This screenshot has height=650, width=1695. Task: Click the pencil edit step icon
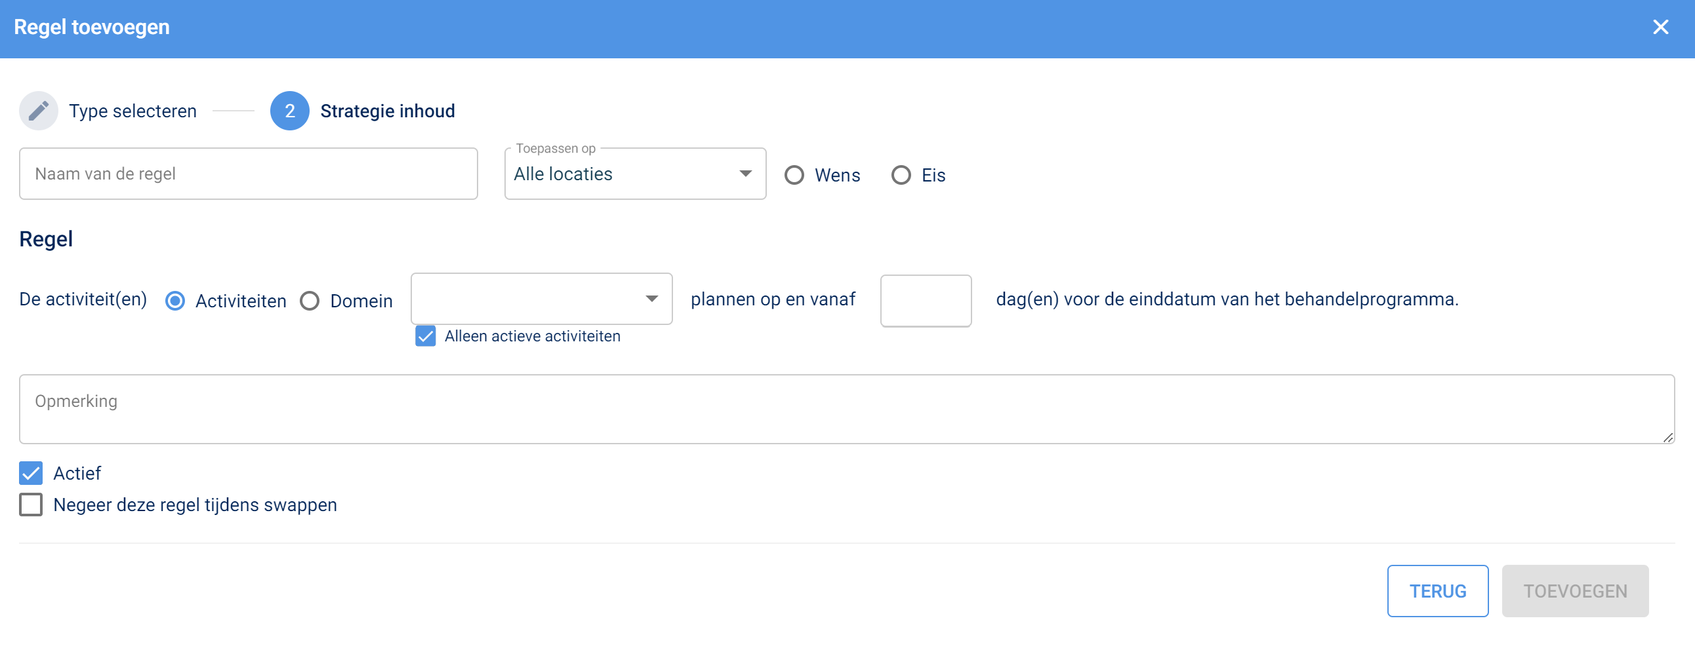(x=39, y=111)
